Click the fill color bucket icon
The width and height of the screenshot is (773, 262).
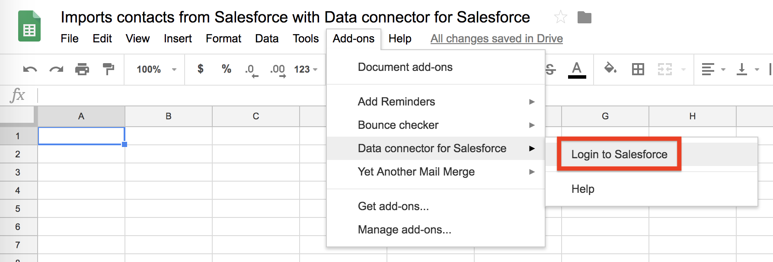pyautogui.click(x=610, y=68)
